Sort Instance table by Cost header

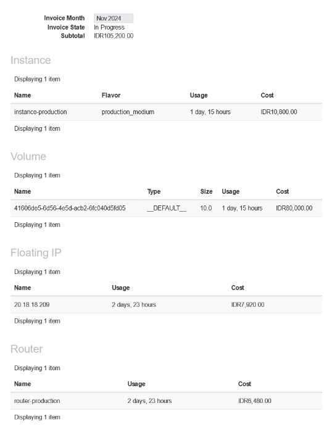[267, 96]
